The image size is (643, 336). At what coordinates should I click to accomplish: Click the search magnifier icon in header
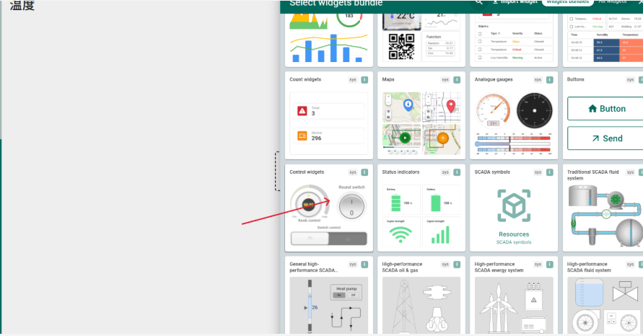click(x=478, y=2)
